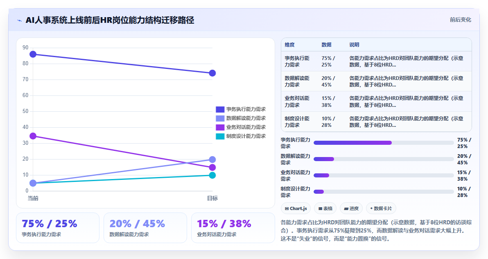
Task: Click the 说明 table column header
Action: point(354,45)
